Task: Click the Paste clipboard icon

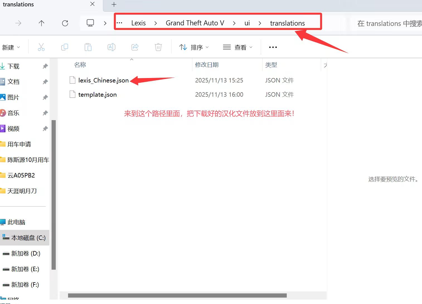Action: tap(88, 47)
